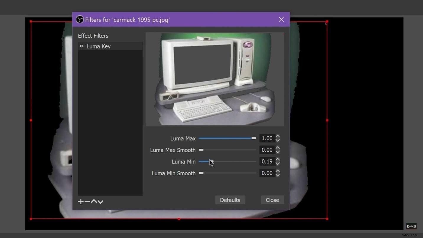Move the filter down with the chevron icon
Image resolution: width=423 pixels, height=238 pixels.
[x=101, y=201]
